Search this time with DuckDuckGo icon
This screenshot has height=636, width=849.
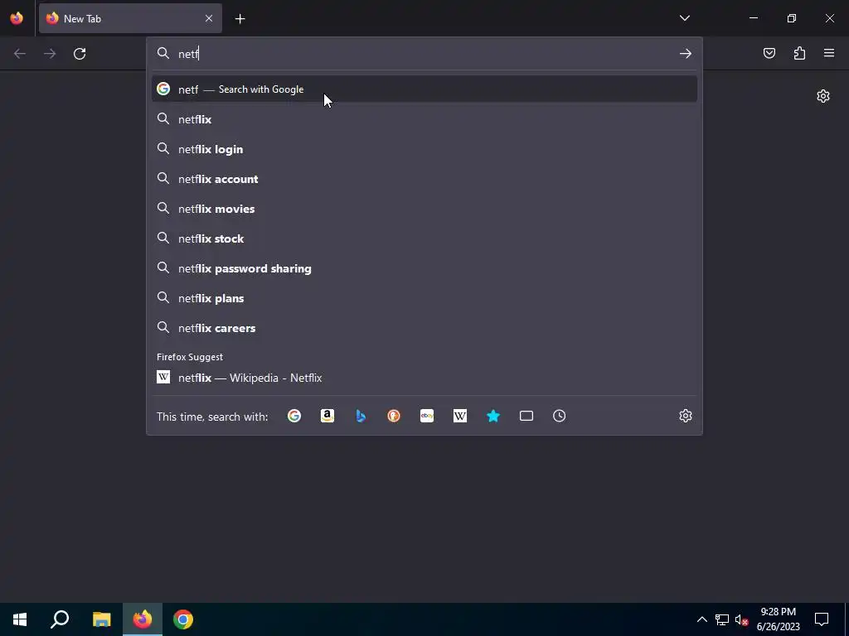[x=394, y=416]
